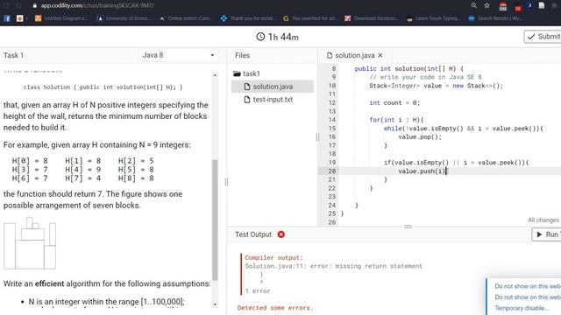Viewport: 561px width, 315px height.
Task: Open the Learn Touch Typing bookmark
Action: pyautogui.click(x=434, y=18)
